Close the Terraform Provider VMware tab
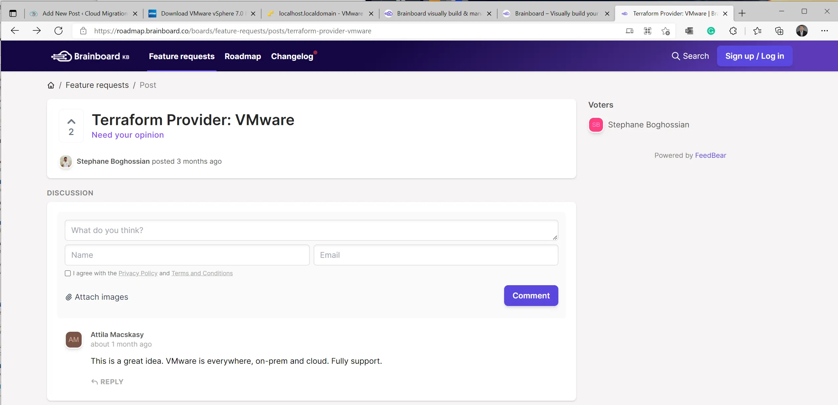838x405 pixels. click(725, 14)
